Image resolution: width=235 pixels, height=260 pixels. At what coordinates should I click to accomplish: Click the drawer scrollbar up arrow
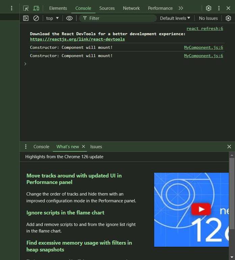[x=232, y=155]
